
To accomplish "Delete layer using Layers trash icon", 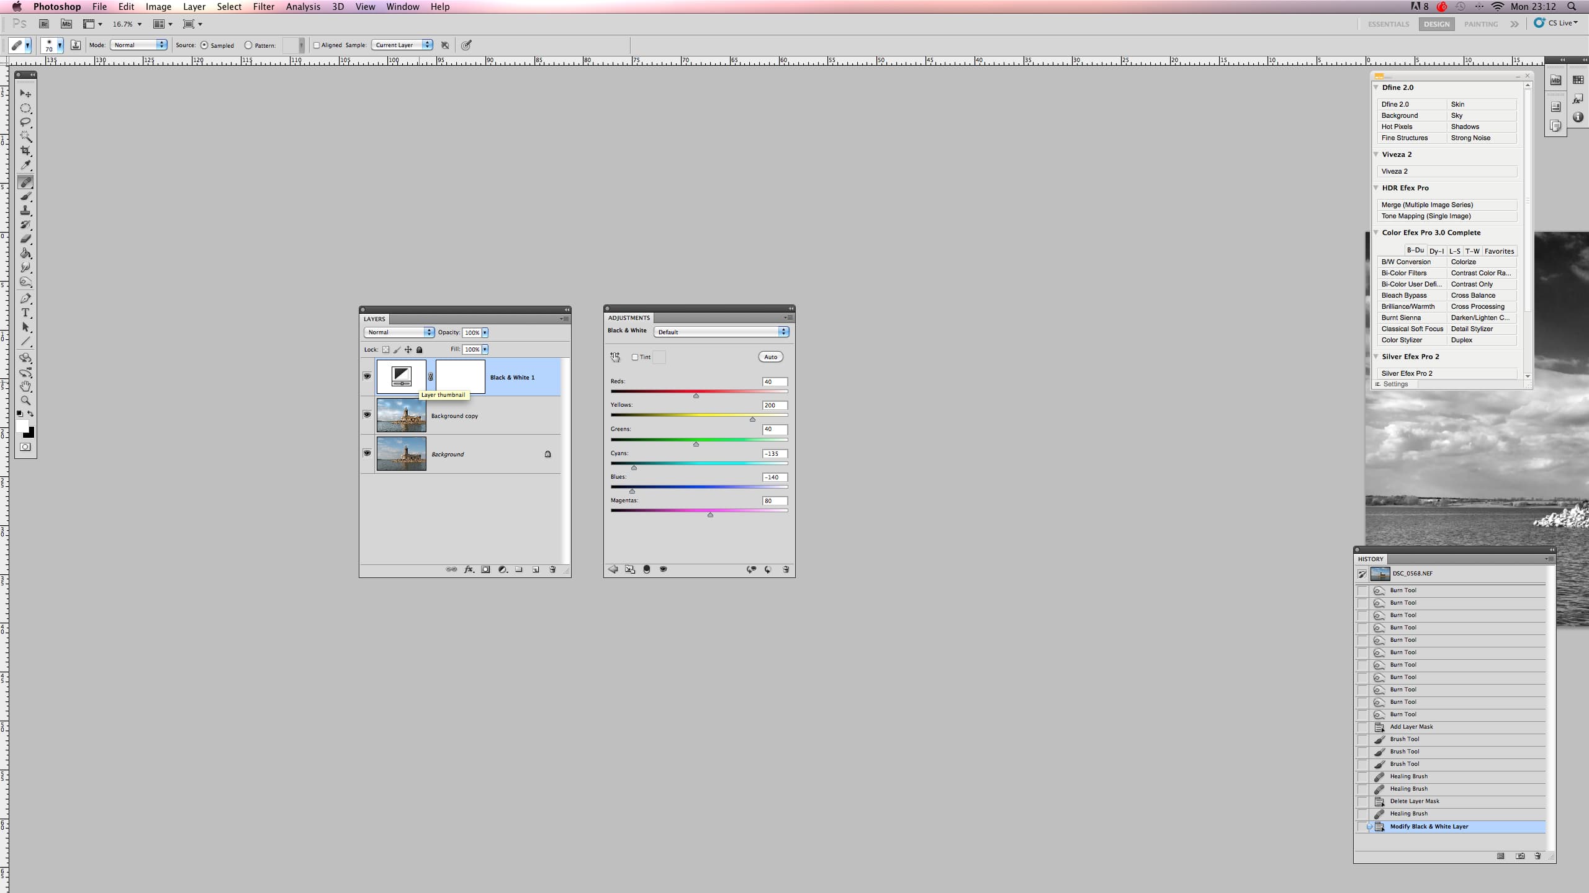I will point(552,569).
